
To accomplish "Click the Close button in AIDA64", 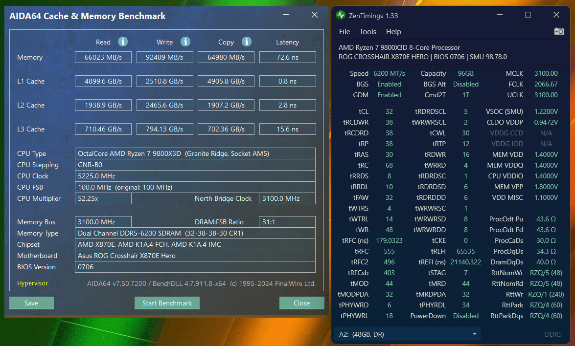I will click(302, 303).
